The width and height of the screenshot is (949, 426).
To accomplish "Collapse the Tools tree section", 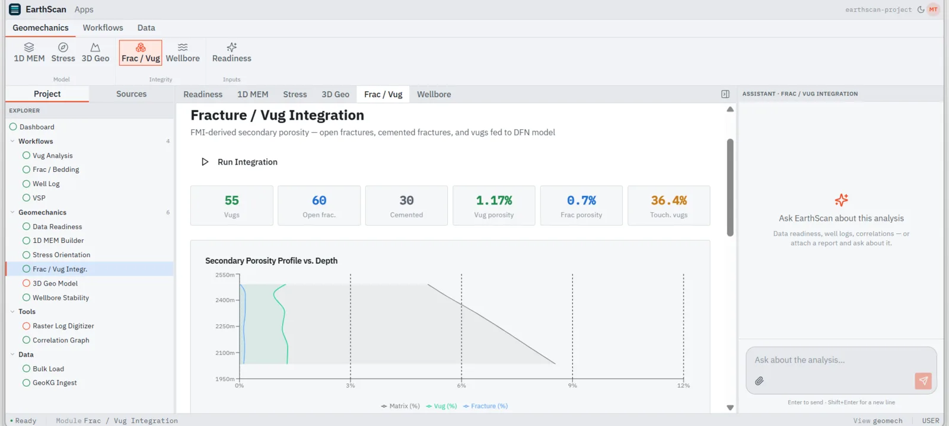I will tap(12, 312).
